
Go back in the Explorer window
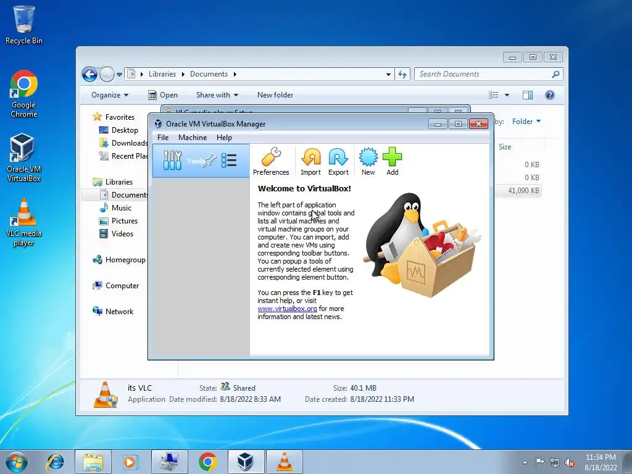pyautogui.click(x=89, y=74)
